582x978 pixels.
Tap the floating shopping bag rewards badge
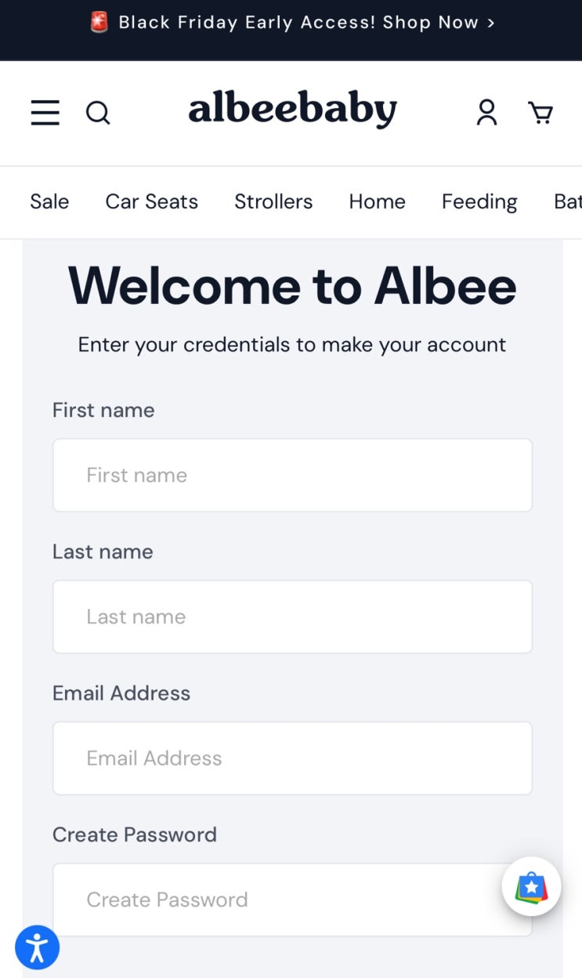(x=531, y=887)
